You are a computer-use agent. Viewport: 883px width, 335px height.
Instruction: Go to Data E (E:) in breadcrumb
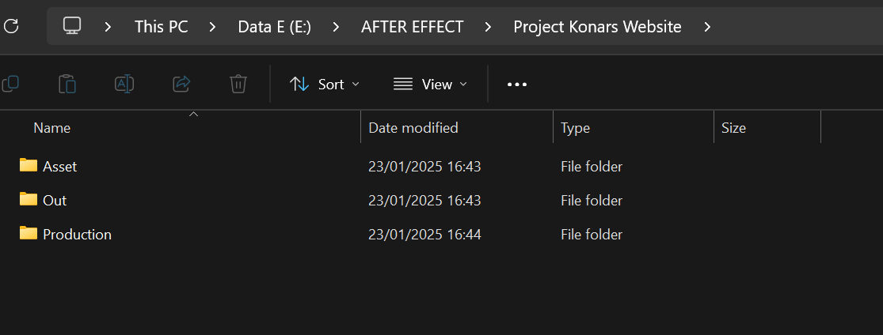pos(274,26)
